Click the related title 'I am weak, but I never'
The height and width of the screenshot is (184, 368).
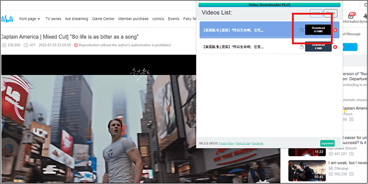click(348, 163)
